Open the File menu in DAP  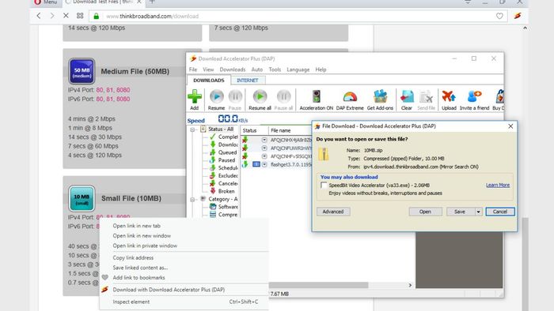pos(193,69)
